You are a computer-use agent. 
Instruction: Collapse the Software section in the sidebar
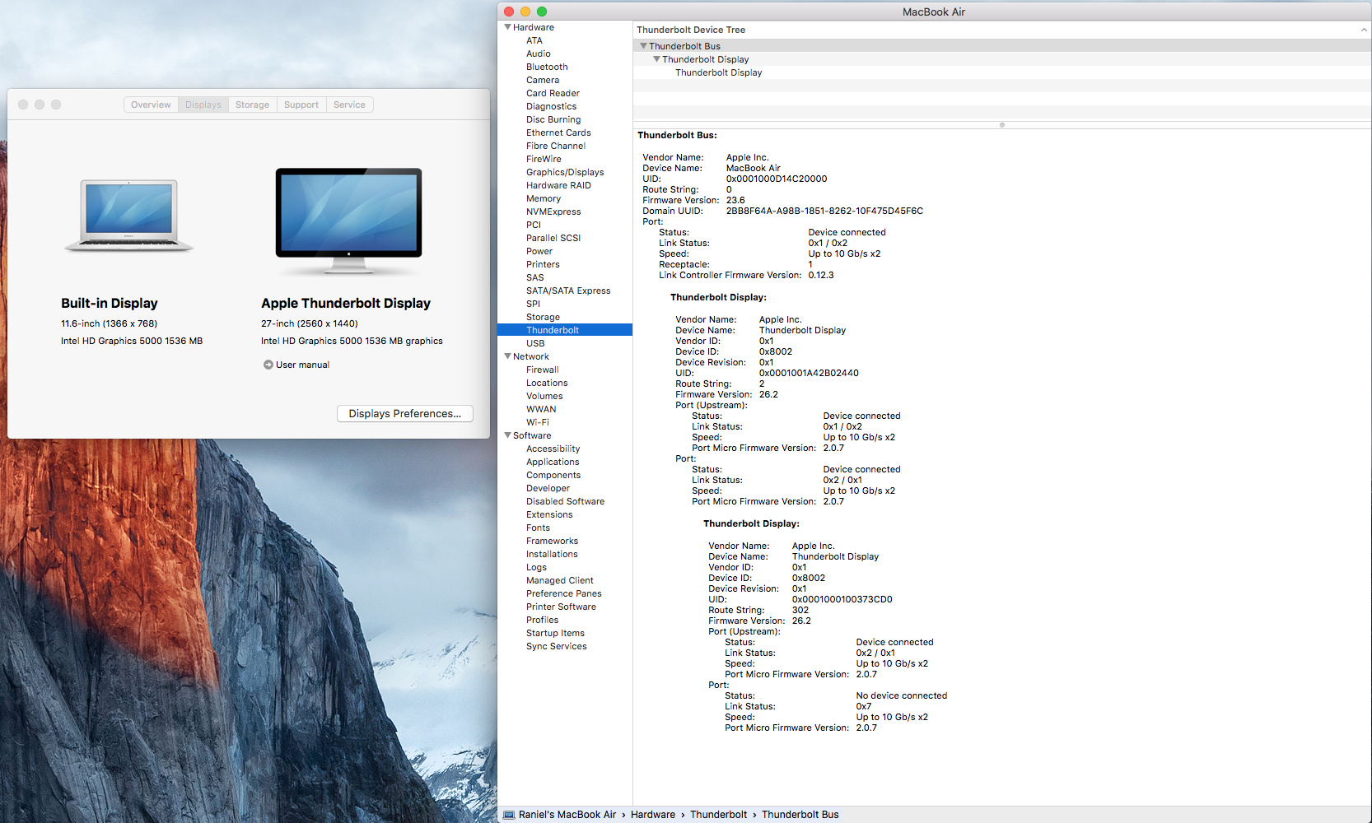507,435
